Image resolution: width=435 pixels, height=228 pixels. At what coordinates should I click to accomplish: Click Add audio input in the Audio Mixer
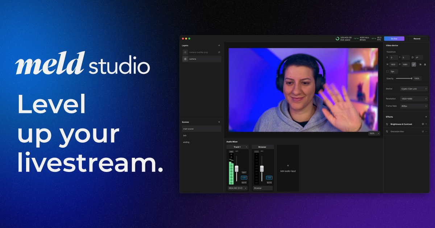coord(287,168)
